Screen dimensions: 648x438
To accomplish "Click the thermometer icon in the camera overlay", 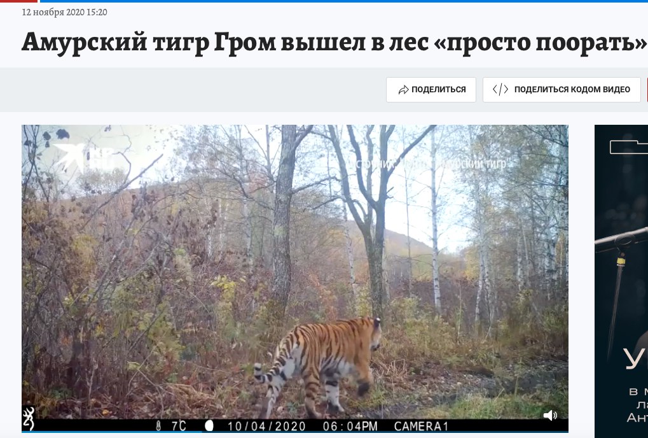I will [158, 426].
